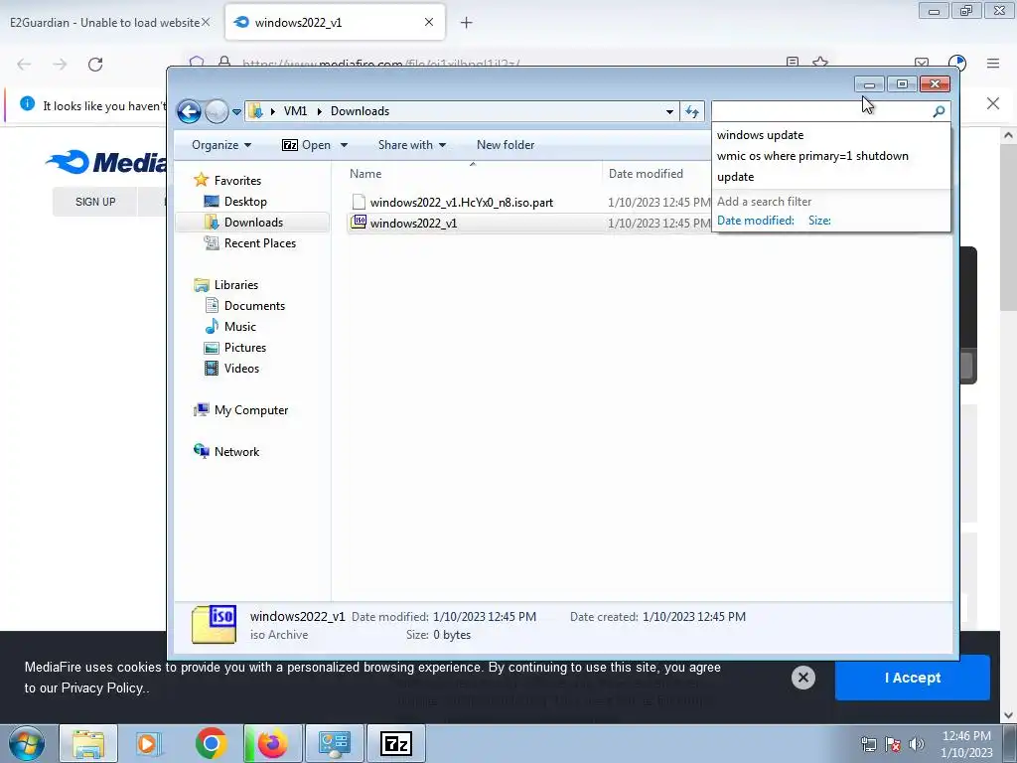Expand the arrow next to Open button

(x=344, y=145)
